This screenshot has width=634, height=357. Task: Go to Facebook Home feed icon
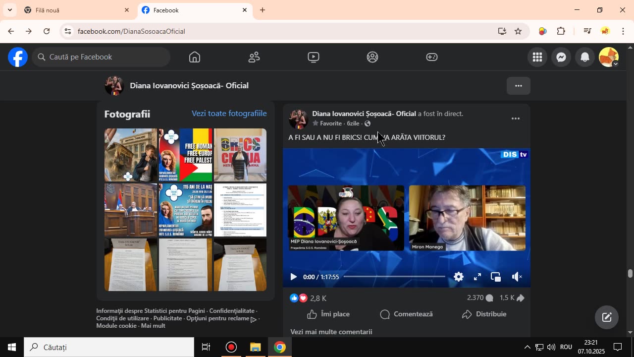[x=195, y=57]
